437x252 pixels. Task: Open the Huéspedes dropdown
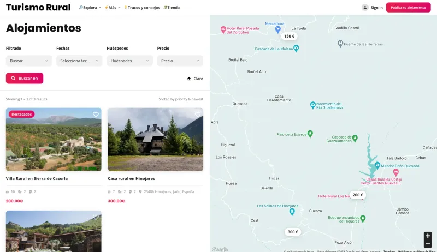[129, 61]
